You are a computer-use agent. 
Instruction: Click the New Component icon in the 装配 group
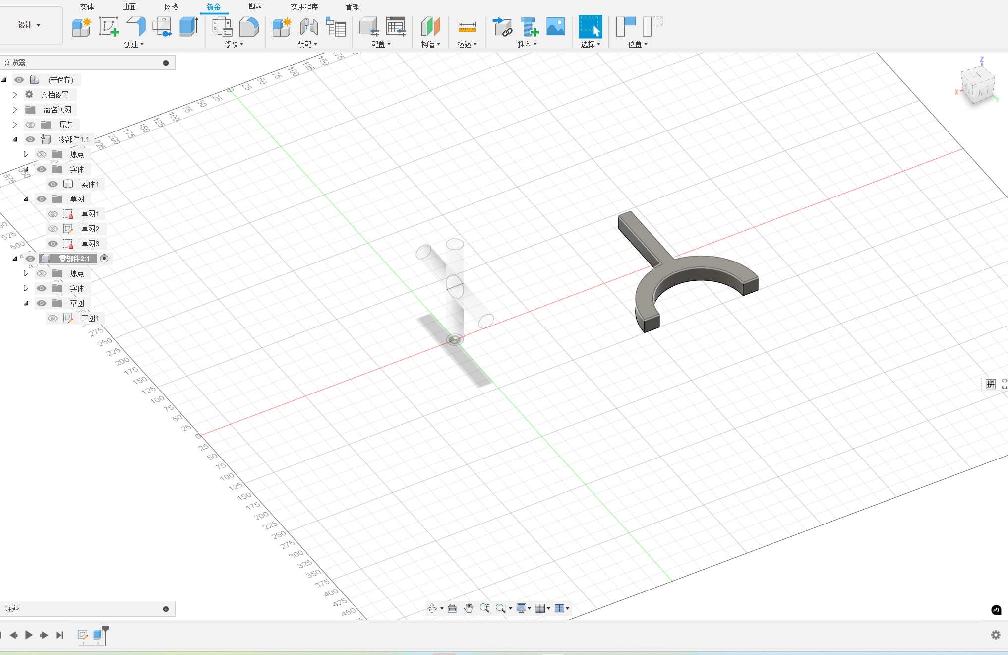282,27
